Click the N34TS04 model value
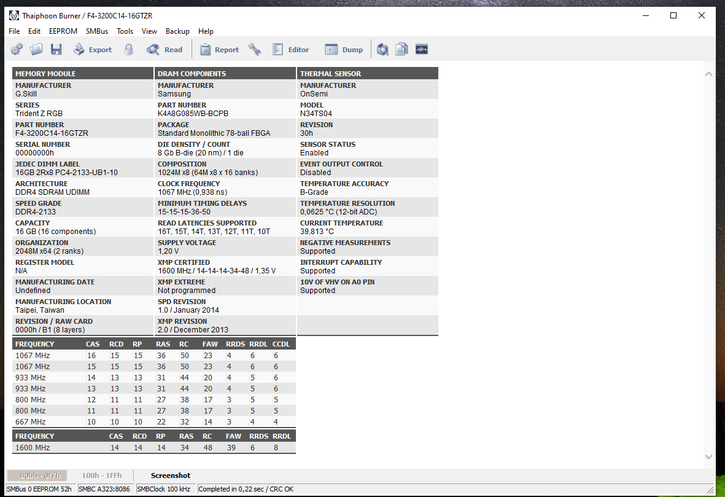The image size is (725, 497). pos(316,114)
